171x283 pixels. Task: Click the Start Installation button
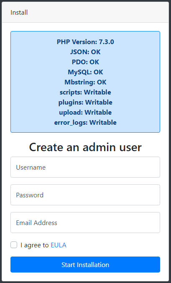(x=85, y=265)
